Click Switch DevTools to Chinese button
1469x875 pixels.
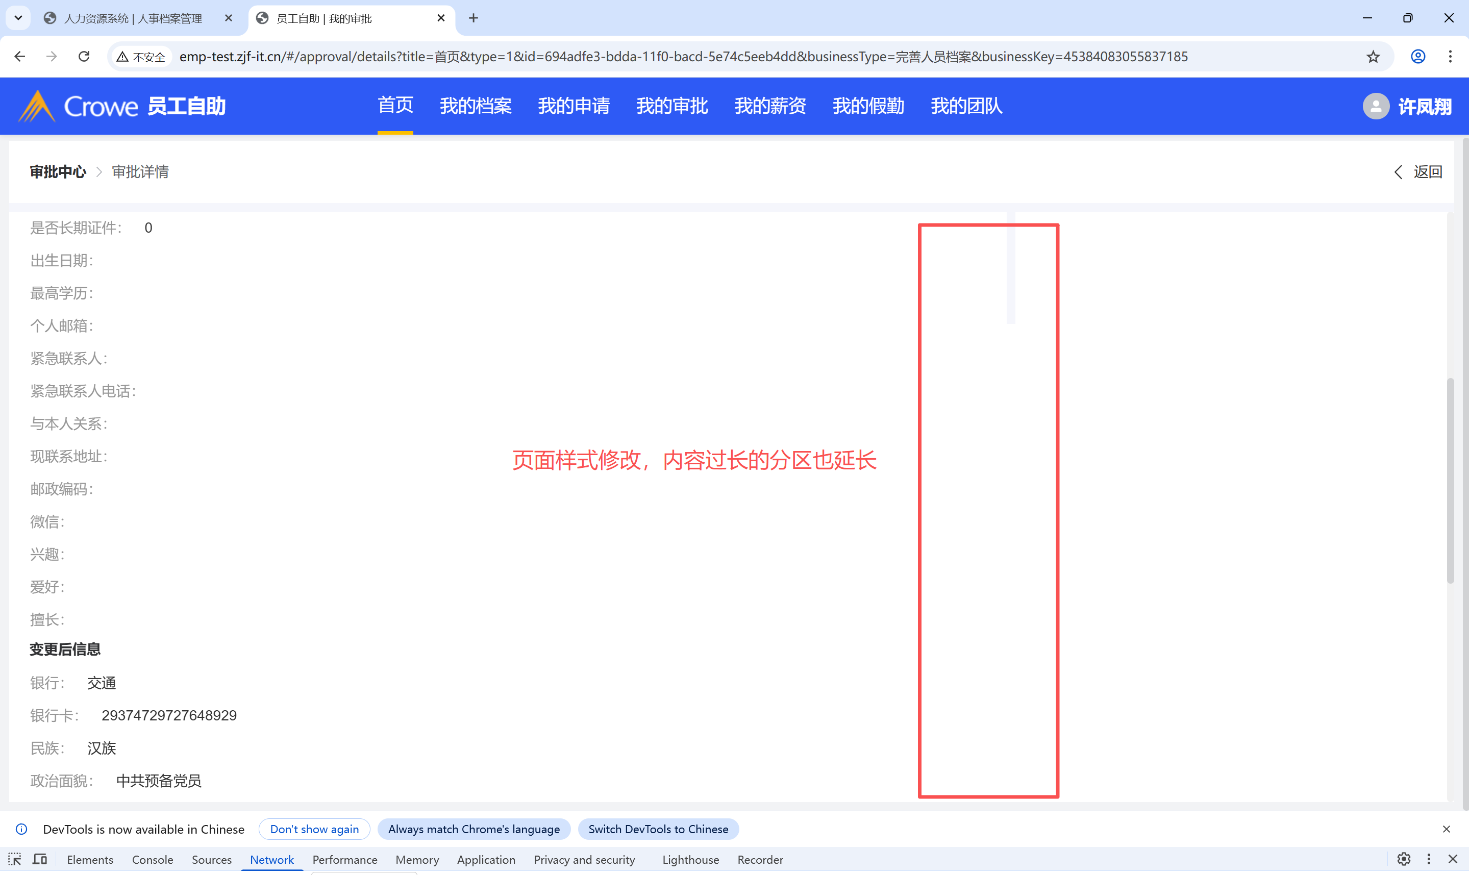click(658, 829)
